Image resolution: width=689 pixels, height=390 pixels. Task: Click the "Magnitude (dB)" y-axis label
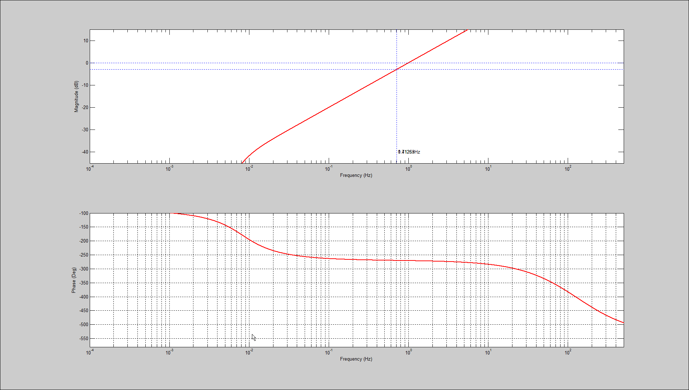pos(76,97)
